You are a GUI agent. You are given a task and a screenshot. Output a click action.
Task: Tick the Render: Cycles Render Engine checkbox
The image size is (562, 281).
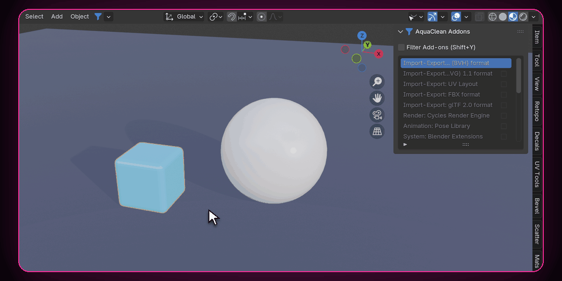click(x=504, y=116)
